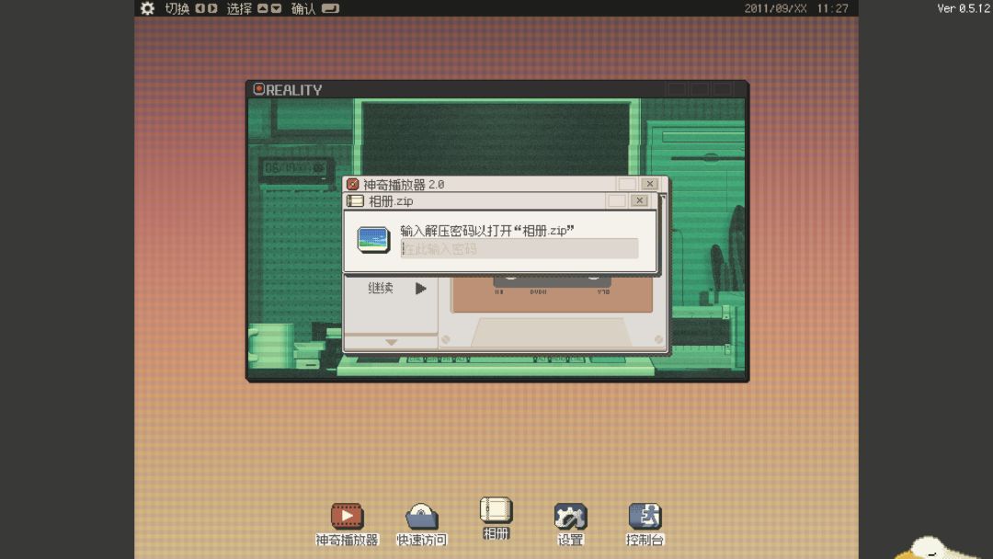Click the 切换 left/right arrows hint
Screen dimensions: 993x559
tap(206, 8)
